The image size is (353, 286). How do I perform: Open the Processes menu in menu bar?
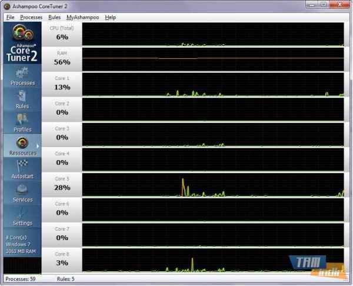pyautogui.click(x=31, y=17)
